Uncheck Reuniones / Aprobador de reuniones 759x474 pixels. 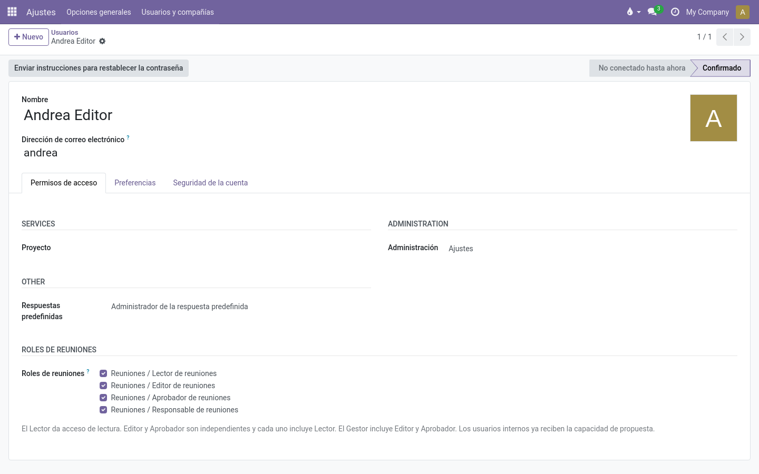pyautogui.click(x=103, y=398)
